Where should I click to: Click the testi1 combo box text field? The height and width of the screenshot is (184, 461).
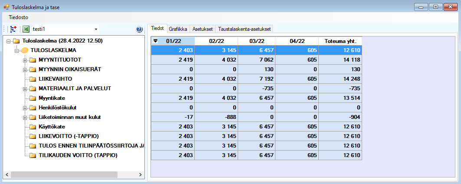[x=62, y=29]
